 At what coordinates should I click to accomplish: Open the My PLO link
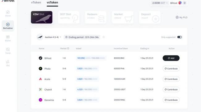[182, 17]
